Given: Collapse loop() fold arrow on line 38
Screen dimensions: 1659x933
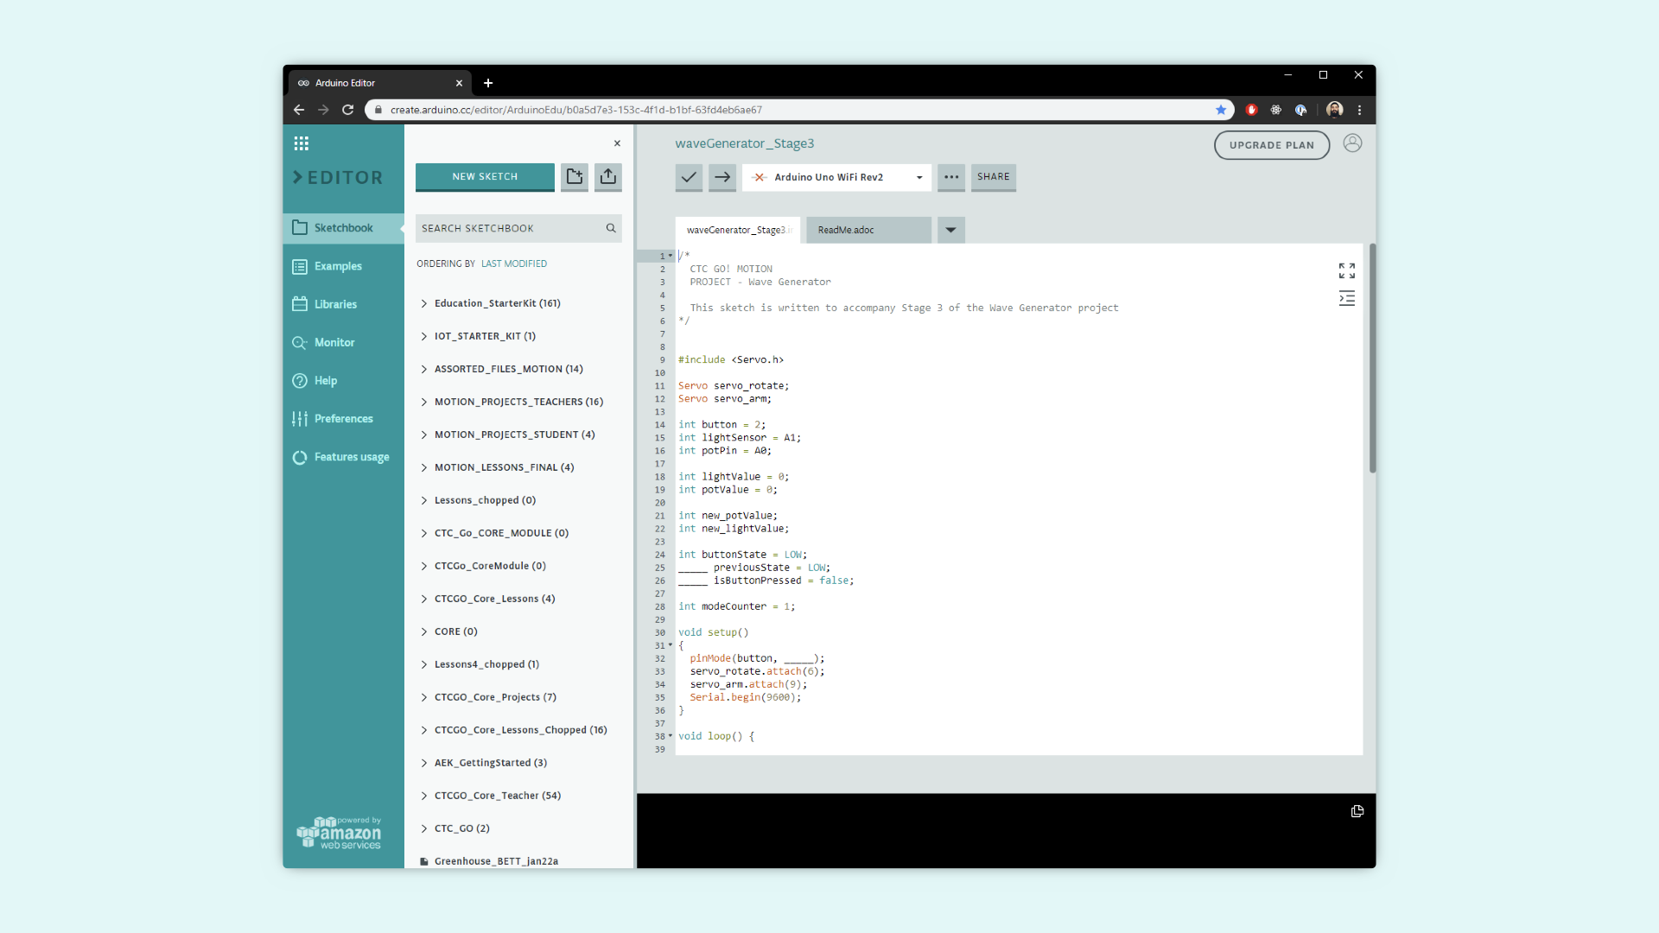Looking at the screenshot, I should [671, 736].
